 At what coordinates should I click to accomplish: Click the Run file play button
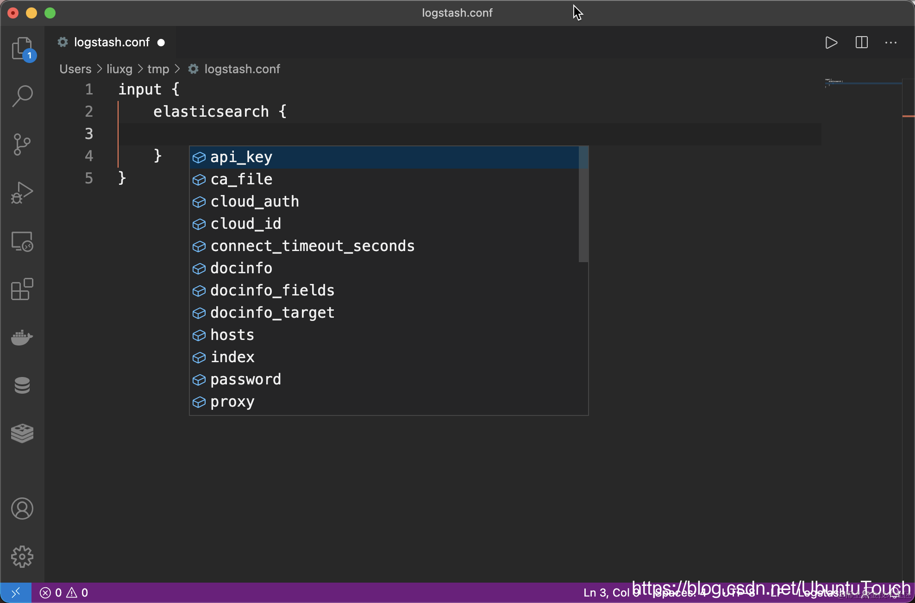[x=831, y=43]
